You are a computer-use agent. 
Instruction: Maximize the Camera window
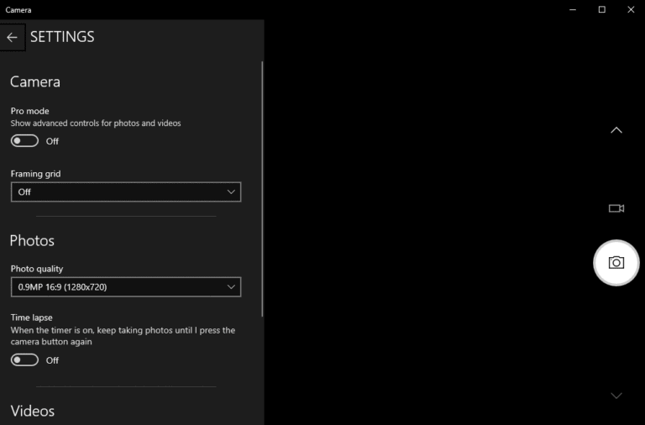click(601, 9)
